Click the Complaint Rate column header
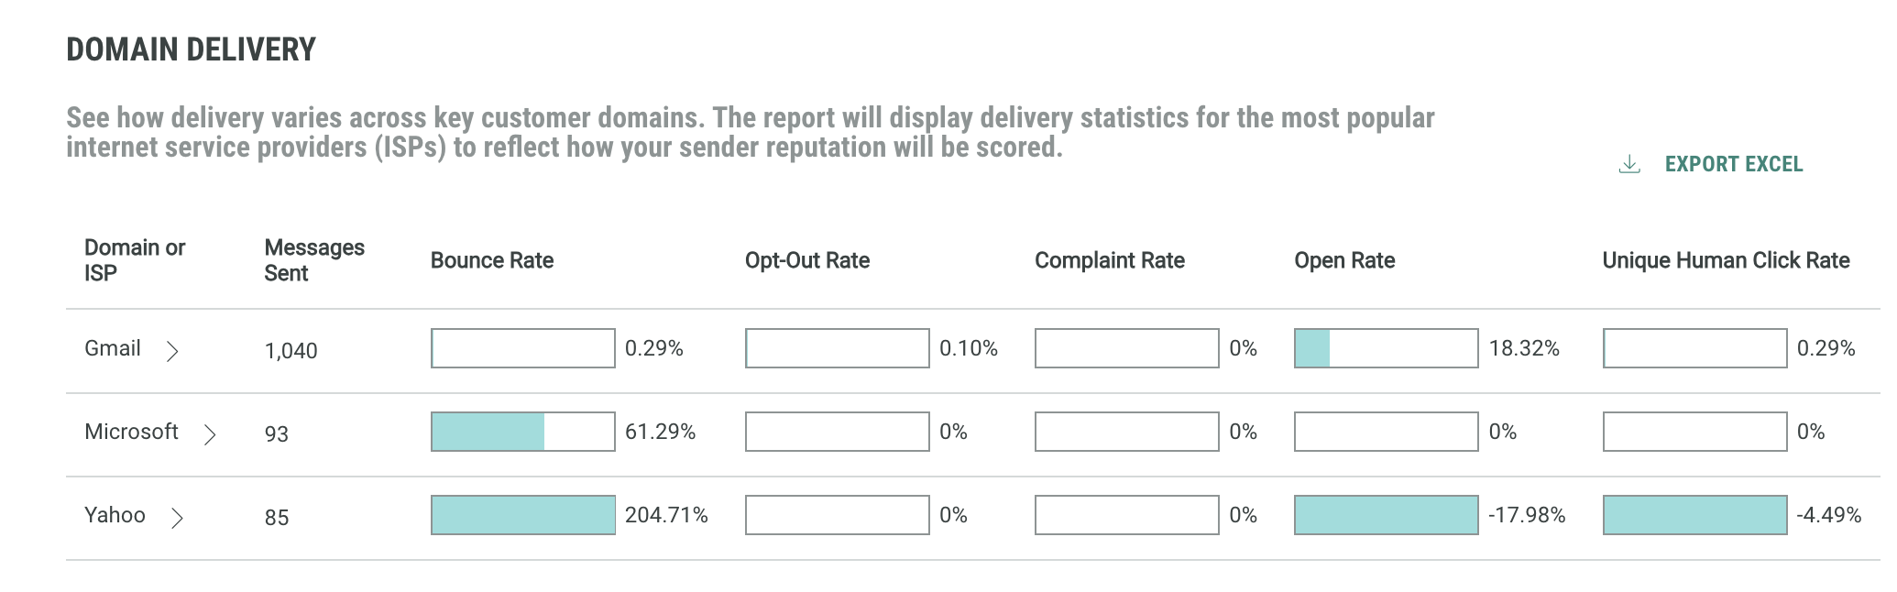This screenshot has height=592, width=1897. click(x=1110, y=260)
